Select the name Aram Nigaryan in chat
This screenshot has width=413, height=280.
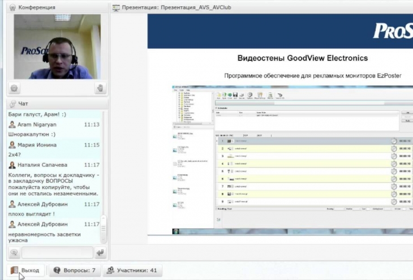[37, 124]
